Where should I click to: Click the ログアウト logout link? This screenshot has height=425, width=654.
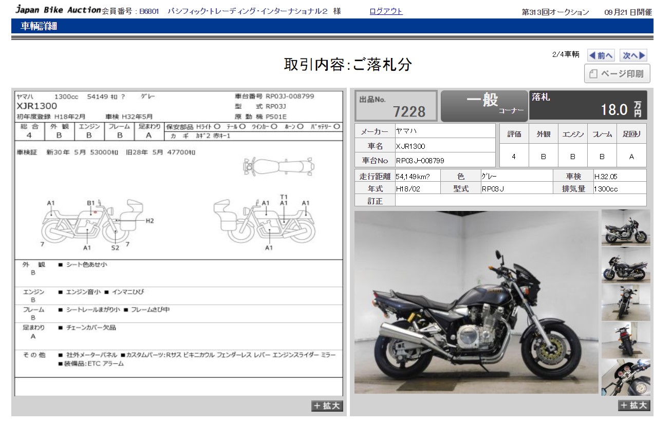tap(386, 11)
